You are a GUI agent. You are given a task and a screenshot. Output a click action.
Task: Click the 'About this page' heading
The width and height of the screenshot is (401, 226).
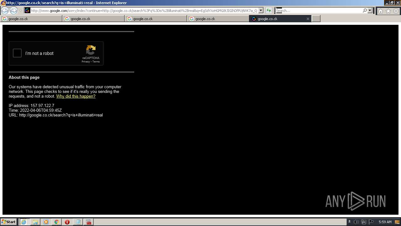[24, 78]
